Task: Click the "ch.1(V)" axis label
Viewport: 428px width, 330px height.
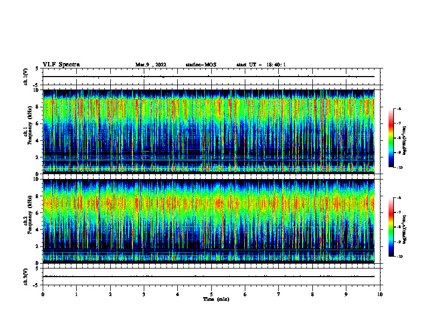Action: [x=26, y=77]
